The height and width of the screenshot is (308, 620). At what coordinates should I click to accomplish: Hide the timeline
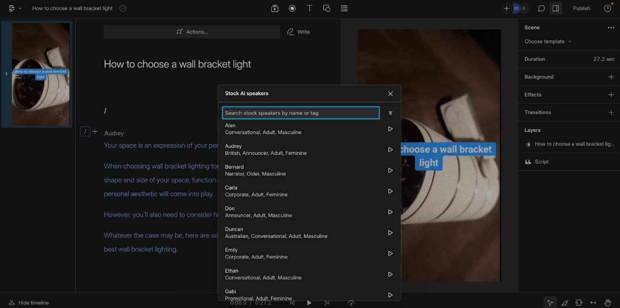tap(29, 303)
